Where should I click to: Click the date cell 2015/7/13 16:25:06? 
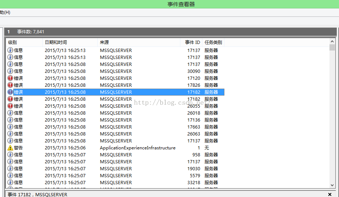[x=65, y=148]
